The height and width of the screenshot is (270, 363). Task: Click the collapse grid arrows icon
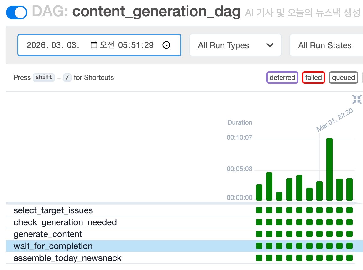pos(357,100)
